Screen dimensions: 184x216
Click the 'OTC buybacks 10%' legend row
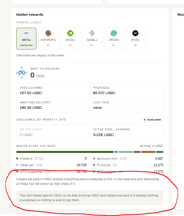pyautogui.click(x=52, y=172)
